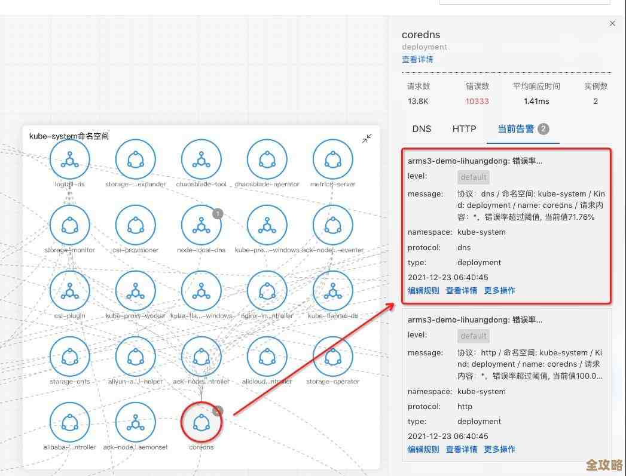
Task: Switch to the DNS tab
Action: [x=422, y=128]
